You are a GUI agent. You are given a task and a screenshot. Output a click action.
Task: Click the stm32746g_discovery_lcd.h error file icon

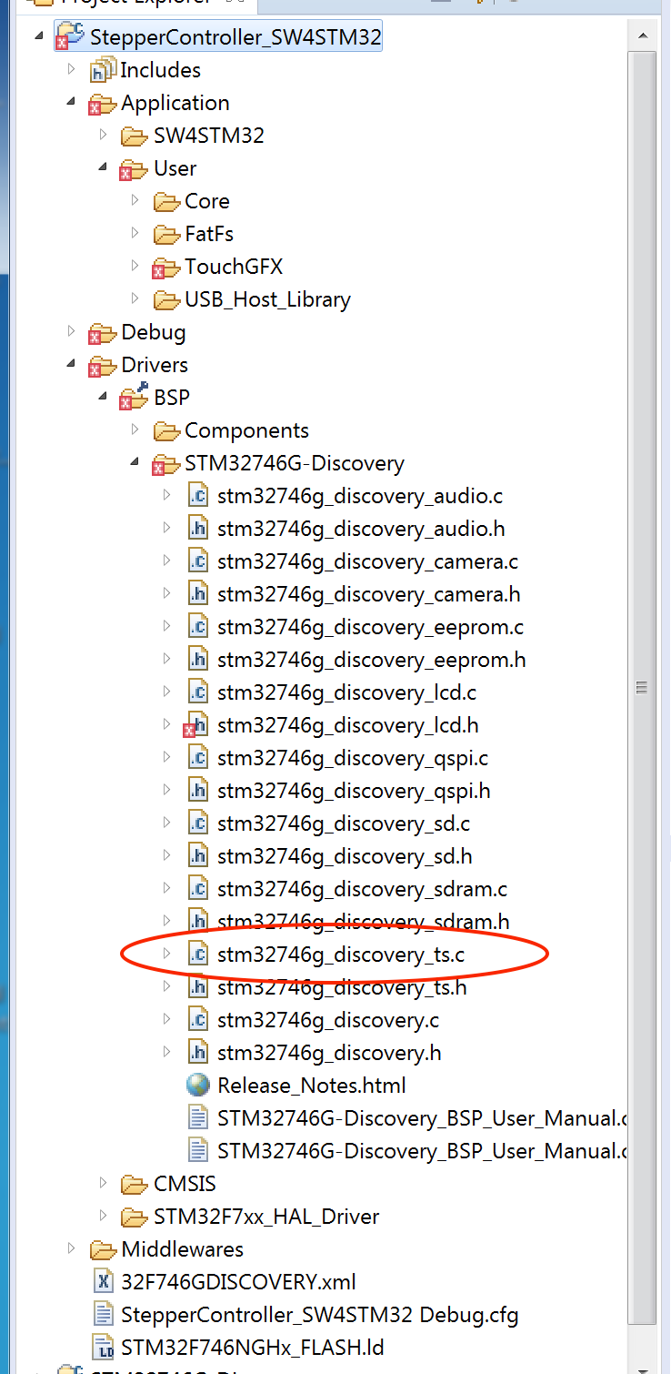click(195, 725)
